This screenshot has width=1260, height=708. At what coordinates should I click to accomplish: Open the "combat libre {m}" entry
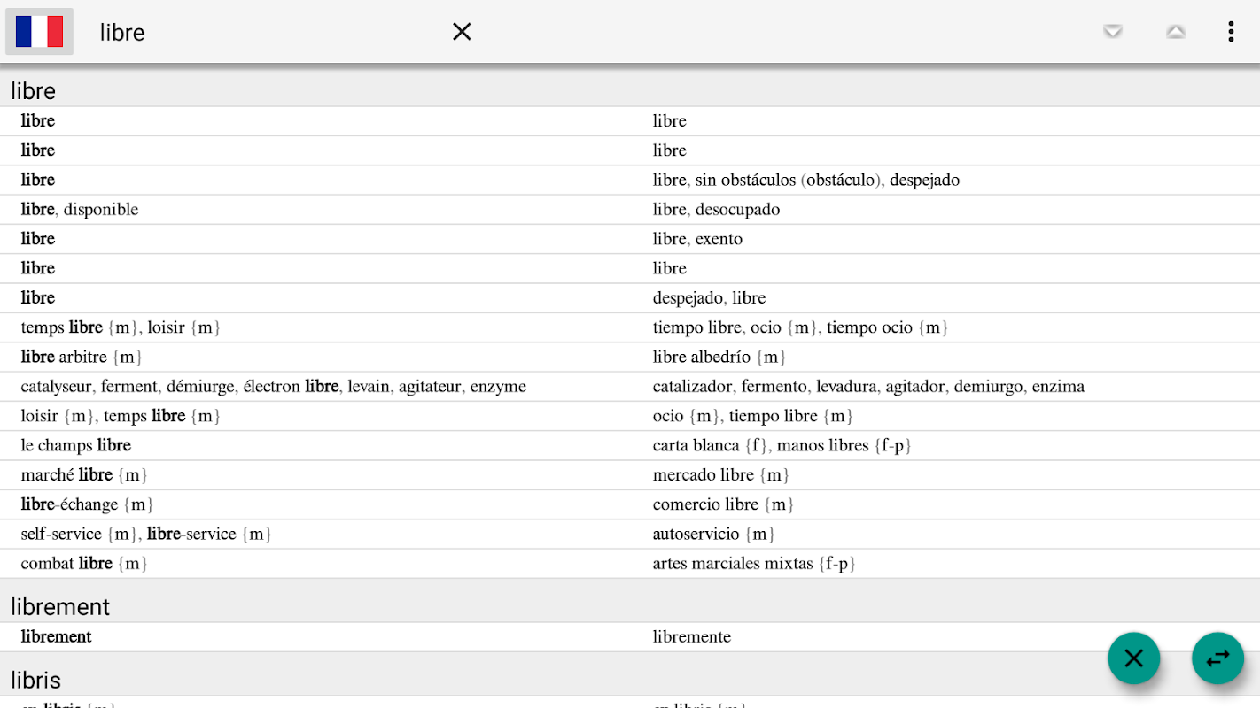pyautogui.click(x=84, y=564)
